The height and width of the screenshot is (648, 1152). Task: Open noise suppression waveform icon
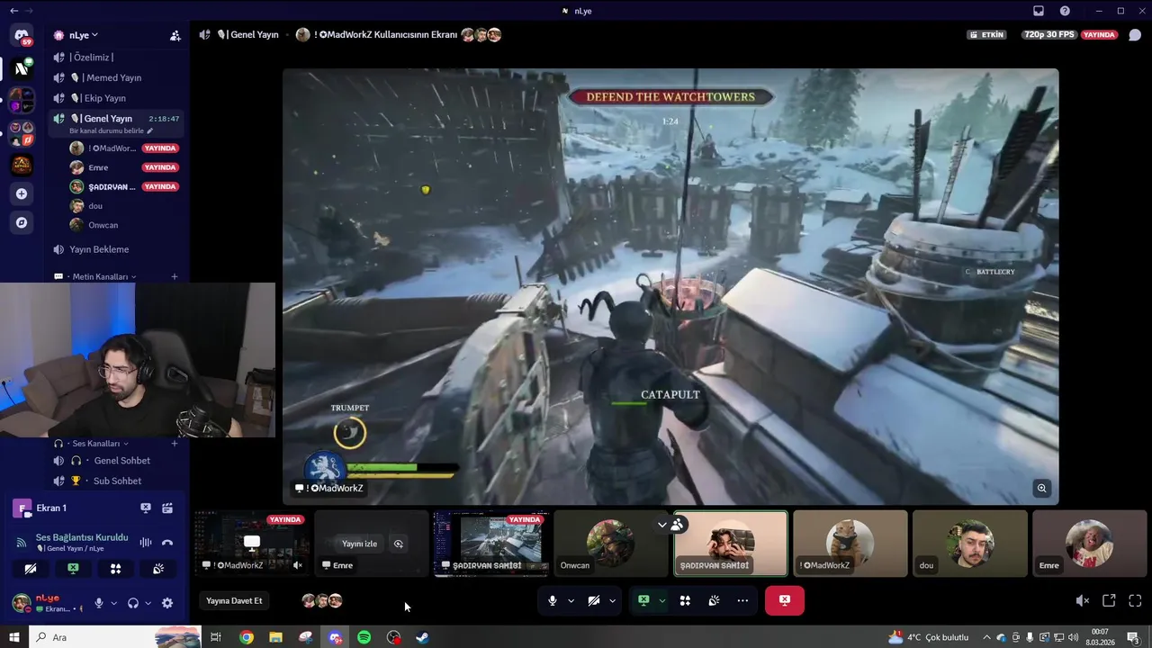coord(146,543)
